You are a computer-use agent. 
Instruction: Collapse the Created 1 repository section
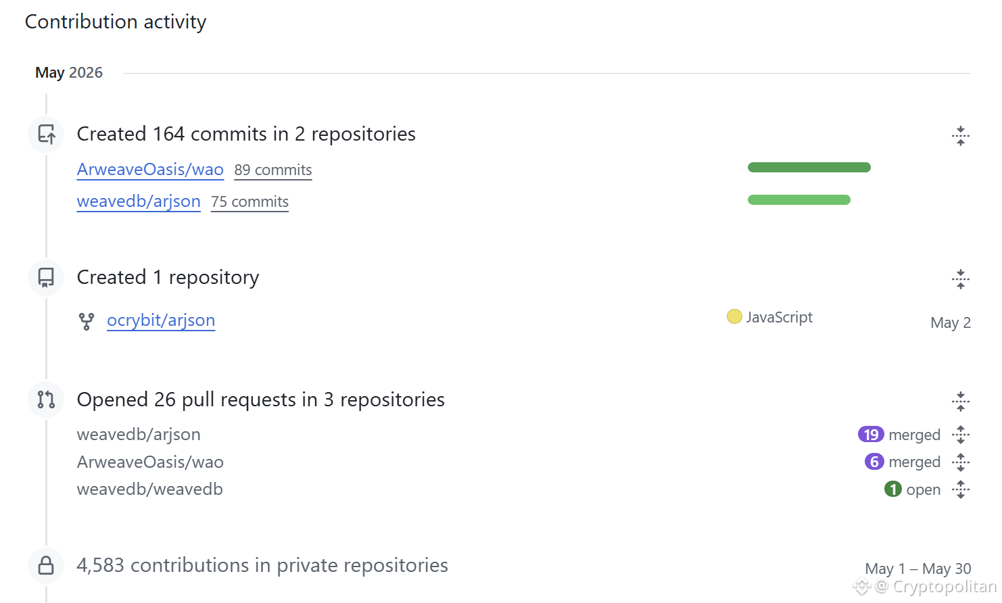click(x=960, y=279)
